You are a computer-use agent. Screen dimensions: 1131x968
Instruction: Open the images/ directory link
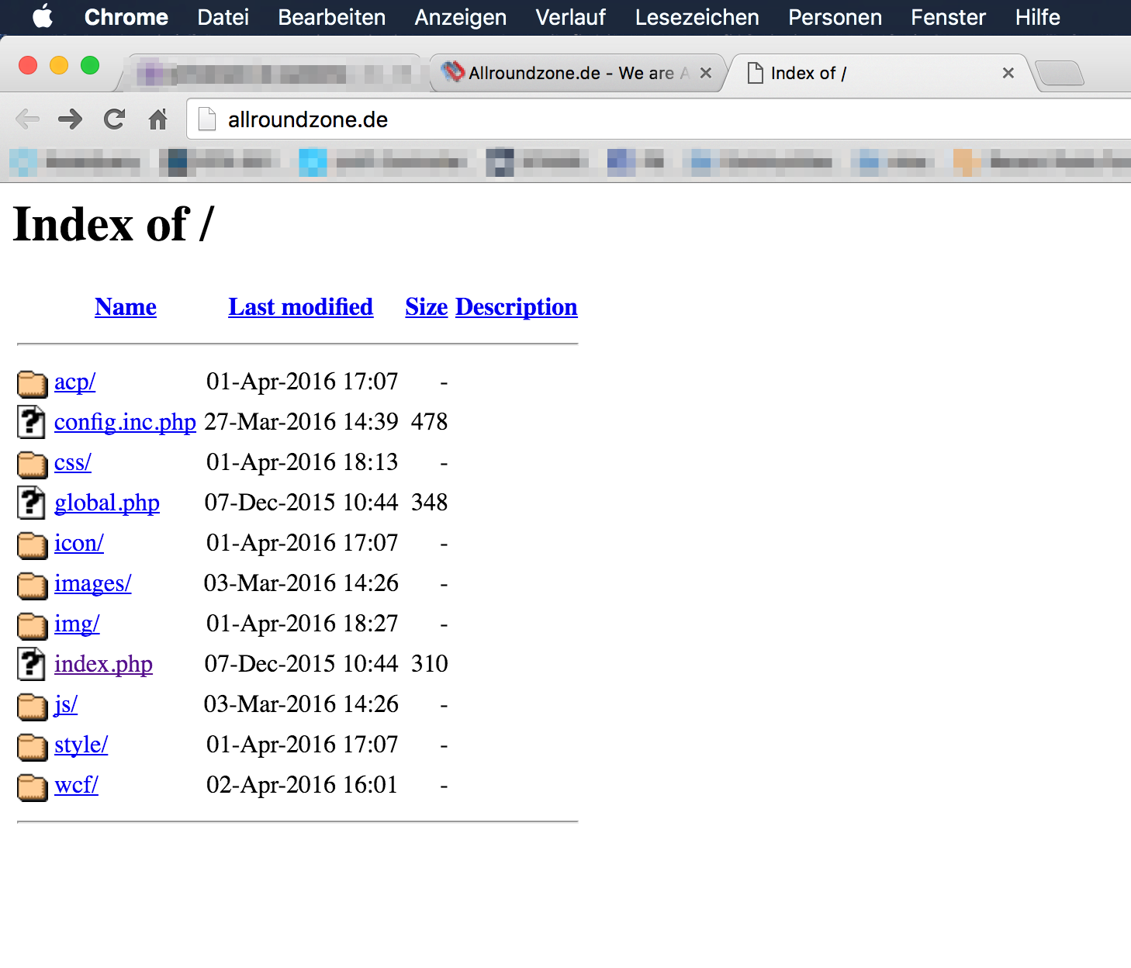pyautogui.click(x=92, y=583)
